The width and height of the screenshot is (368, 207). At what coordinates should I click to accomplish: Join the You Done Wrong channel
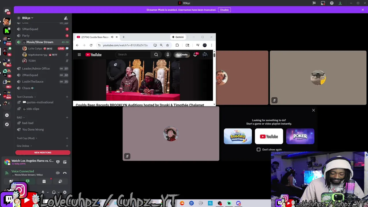click(x=43, y=129)
